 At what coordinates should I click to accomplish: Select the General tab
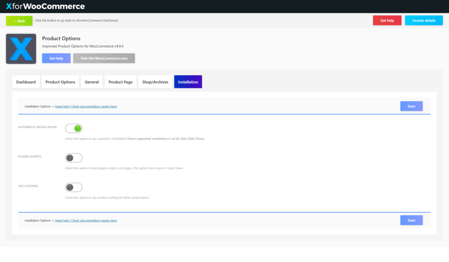pos(92,82)
